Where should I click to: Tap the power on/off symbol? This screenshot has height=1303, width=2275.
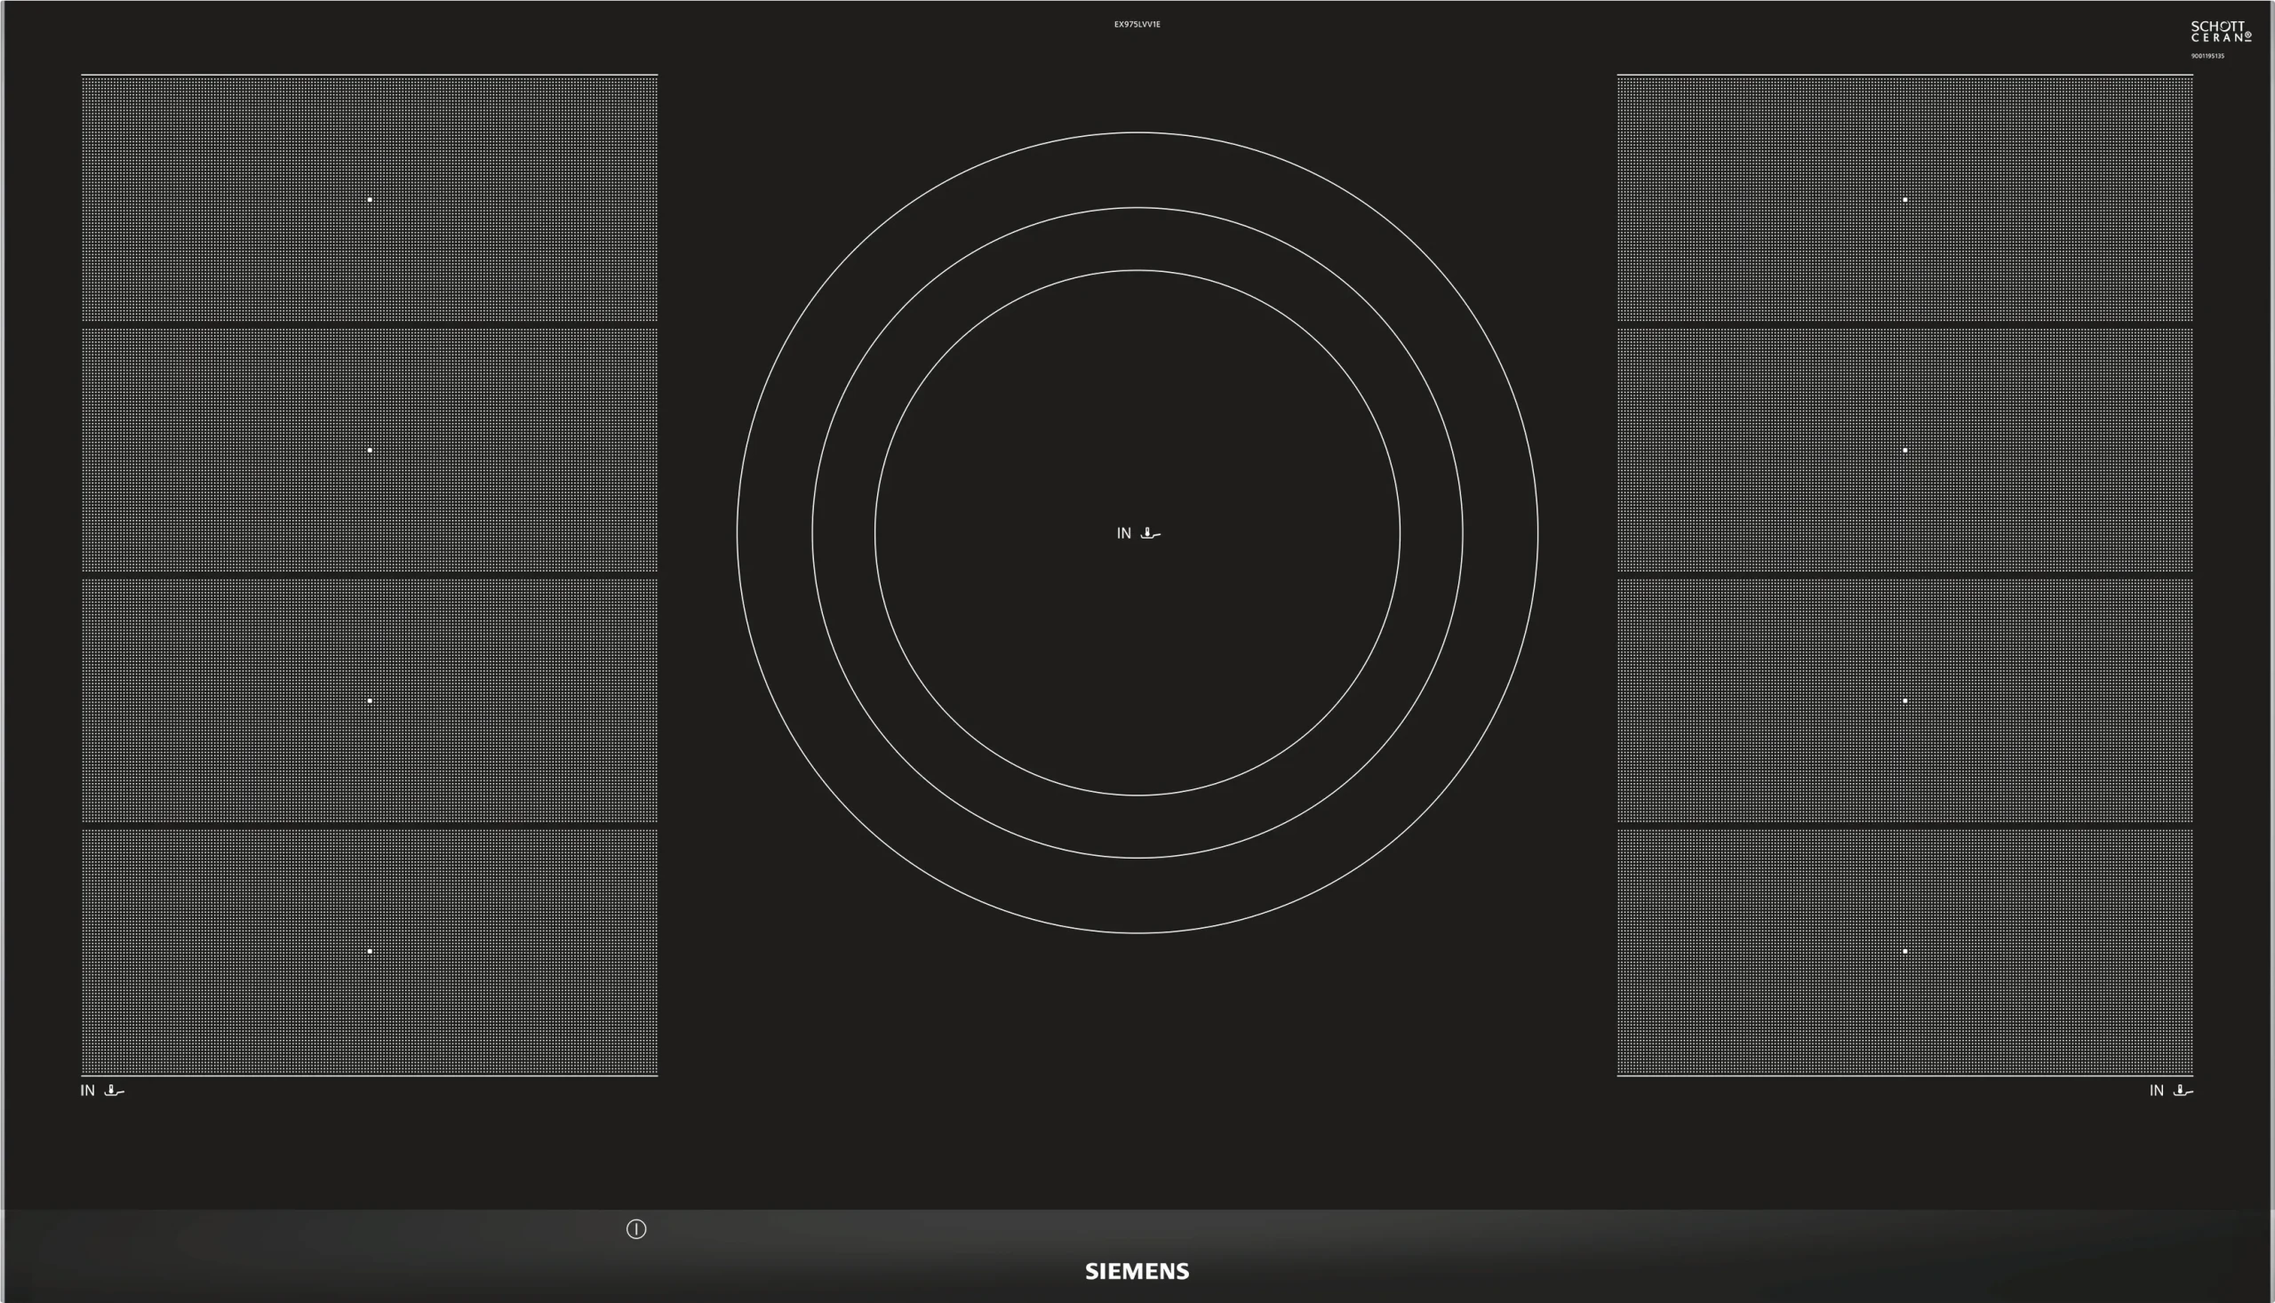pyautogui.click(x=636, y=1228)
